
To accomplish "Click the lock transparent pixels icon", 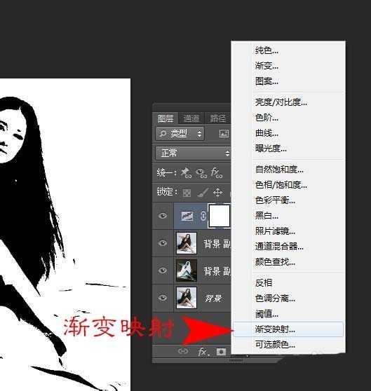I will pyautogui.click(x=187, y=193).
